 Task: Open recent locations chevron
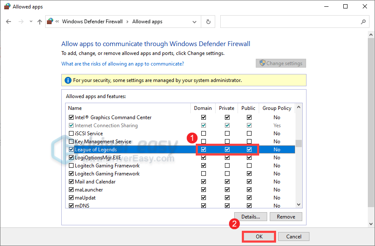pyautogui.click(x=31, y=22)
